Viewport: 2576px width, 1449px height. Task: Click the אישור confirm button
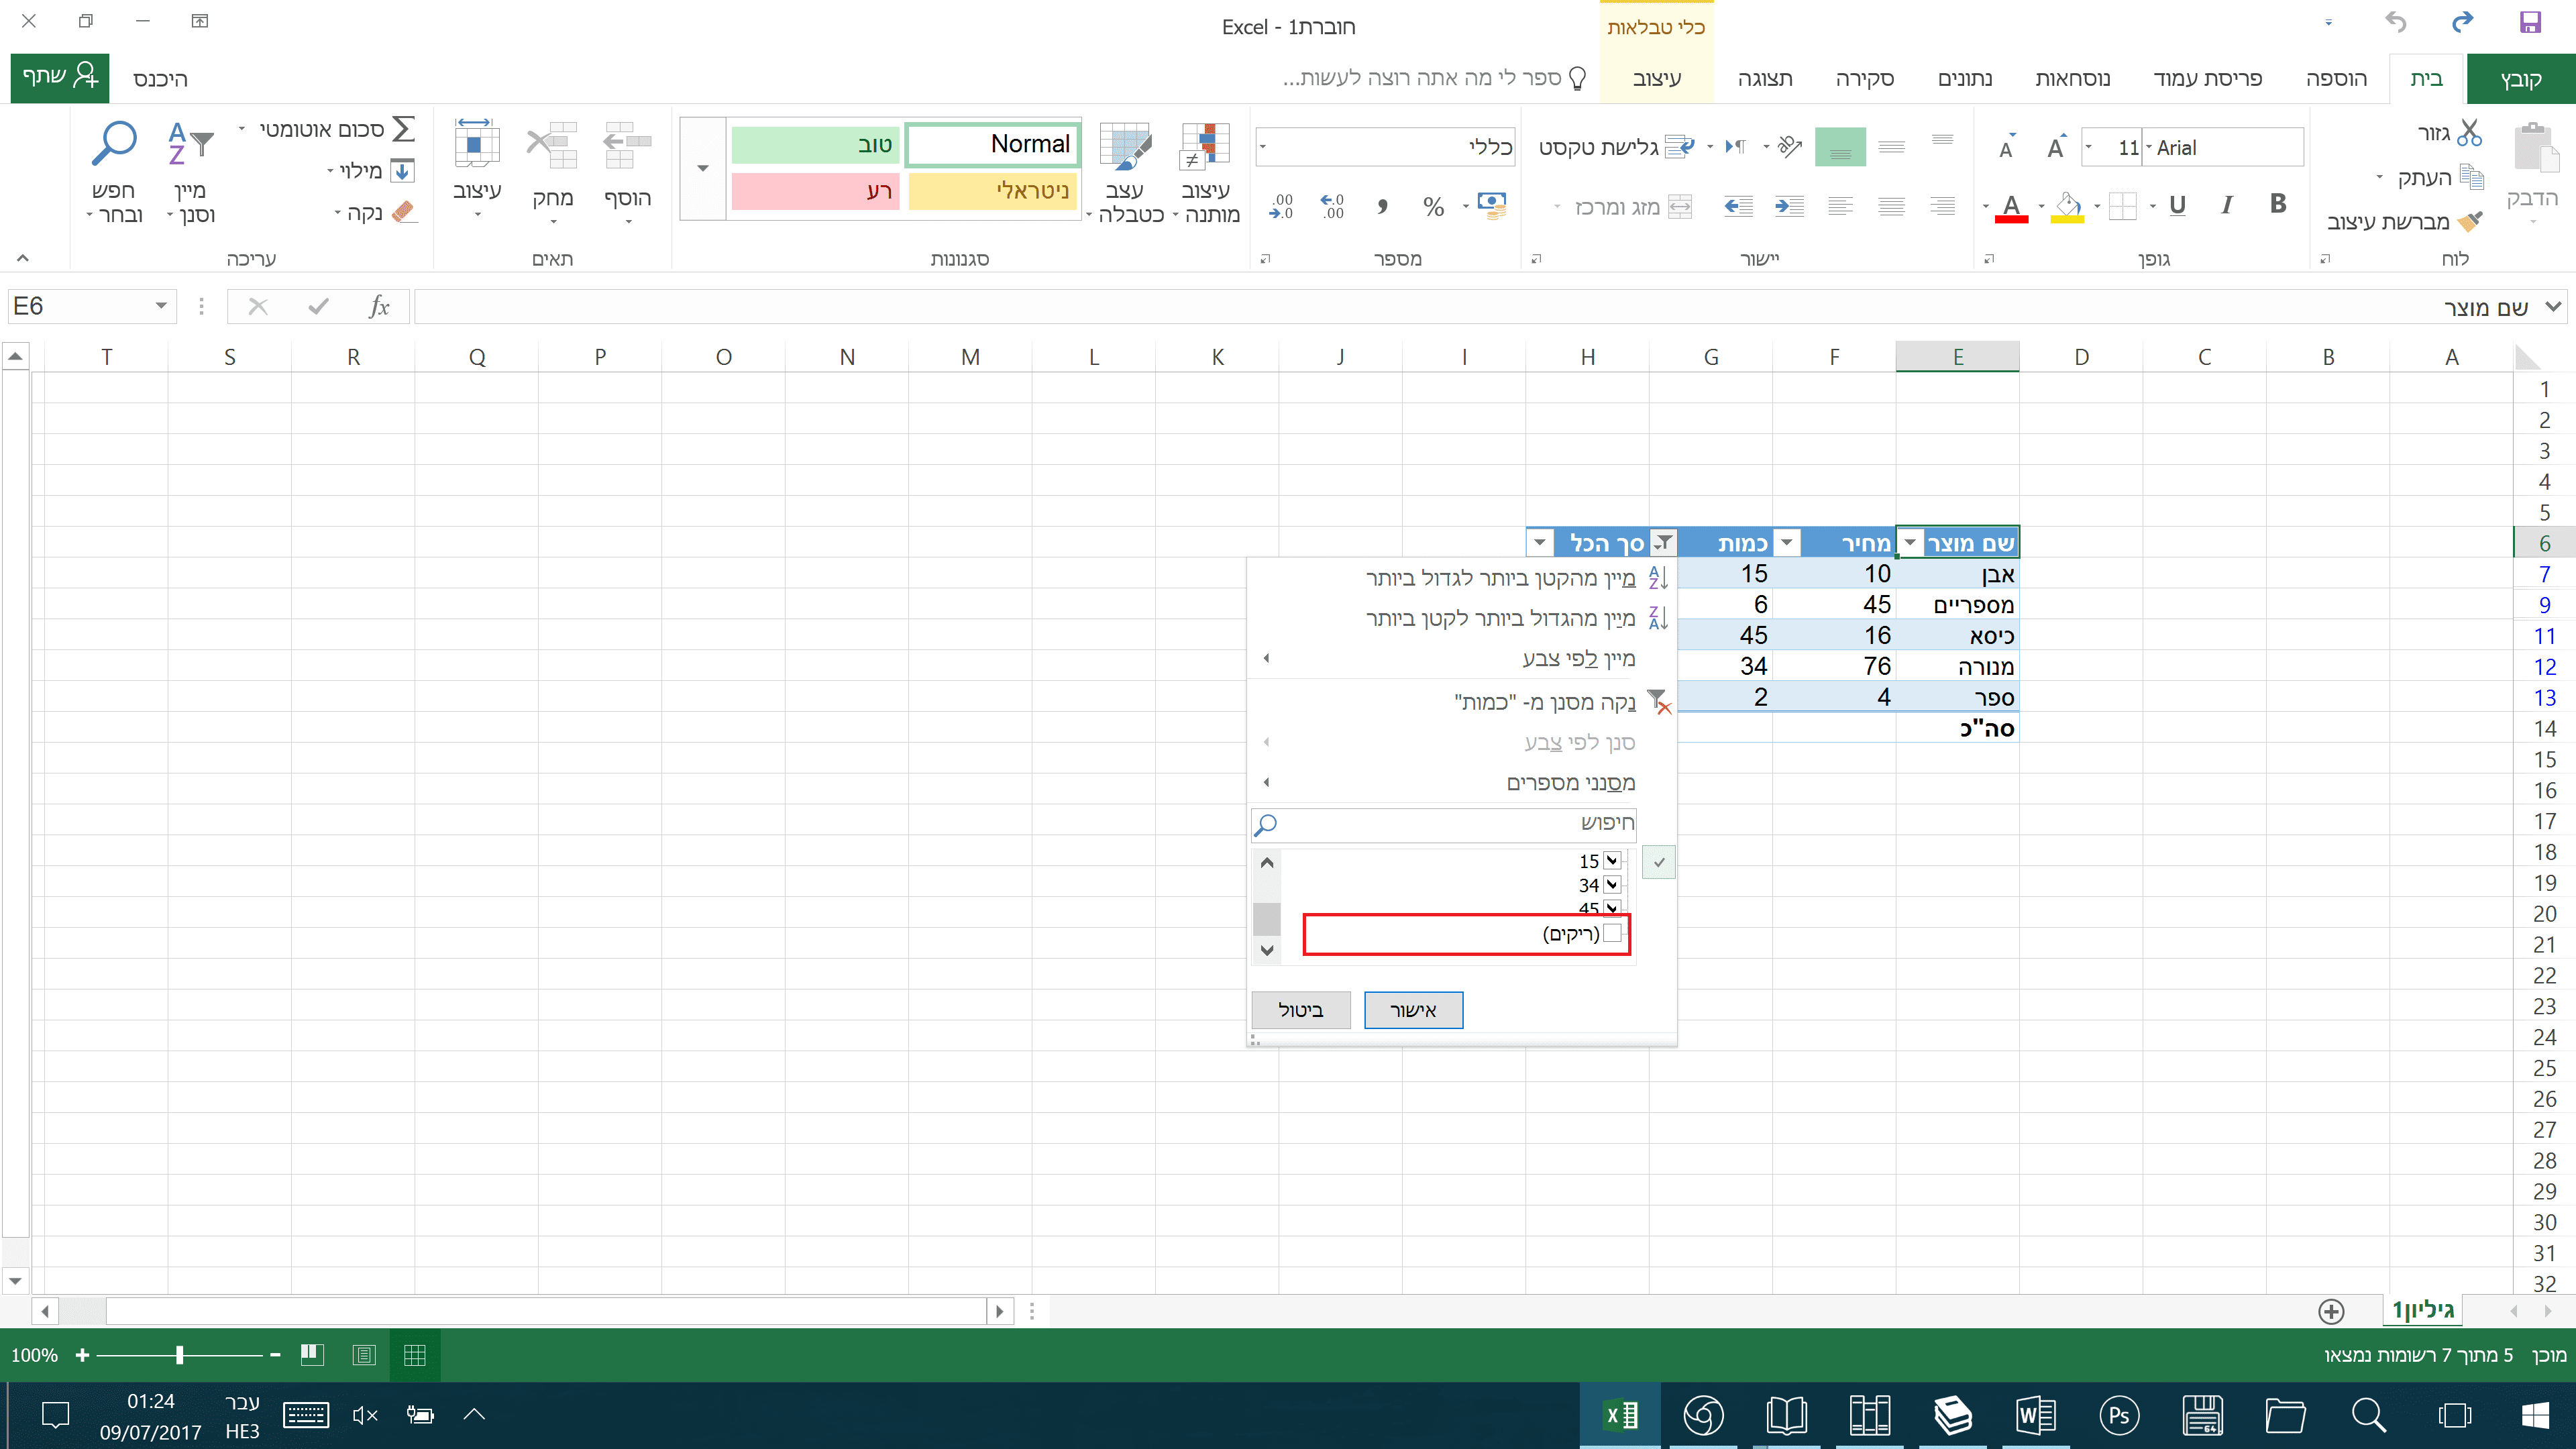1413,1010
